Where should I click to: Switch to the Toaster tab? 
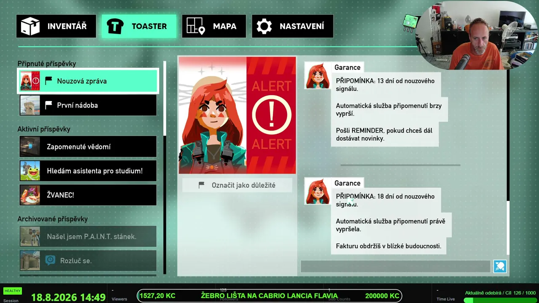[139, 26]
